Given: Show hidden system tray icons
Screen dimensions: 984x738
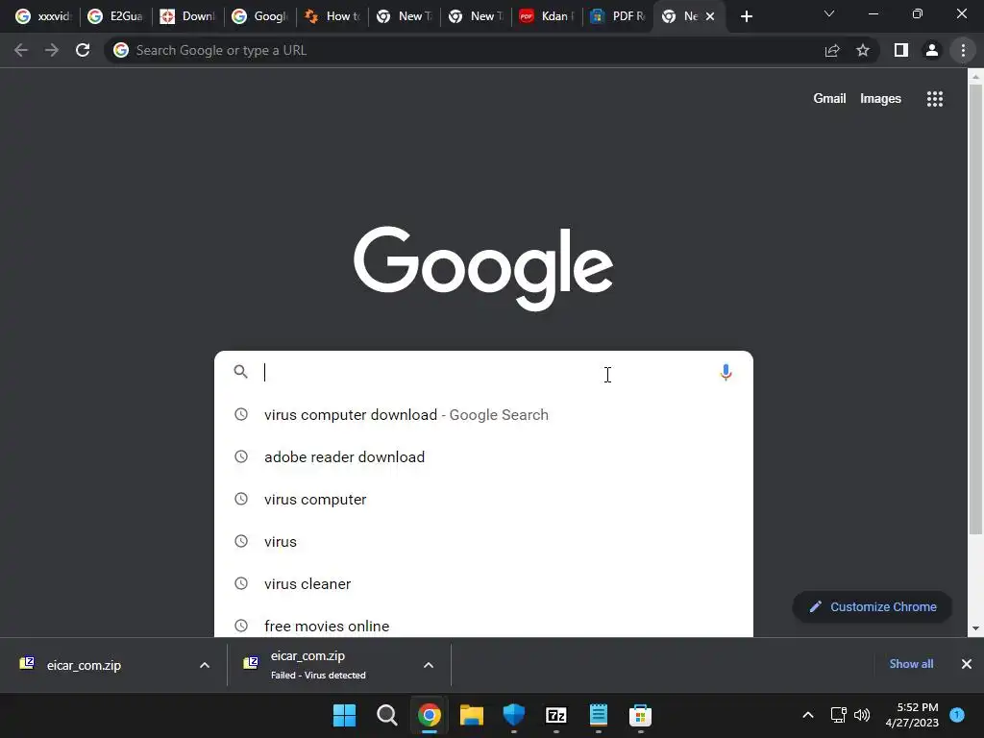Looking at the screenshot, I should pyautogui.click(x=808, y=715).
